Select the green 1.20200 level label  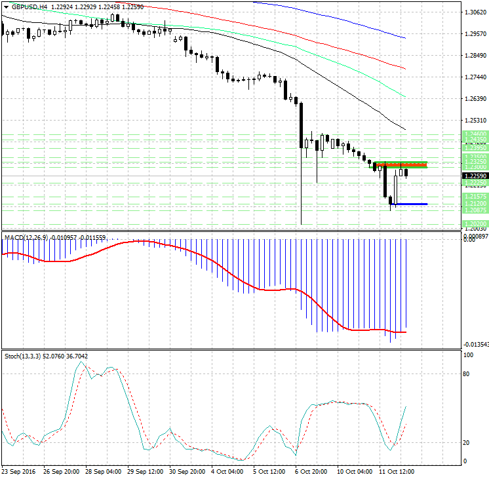point(475,224)
